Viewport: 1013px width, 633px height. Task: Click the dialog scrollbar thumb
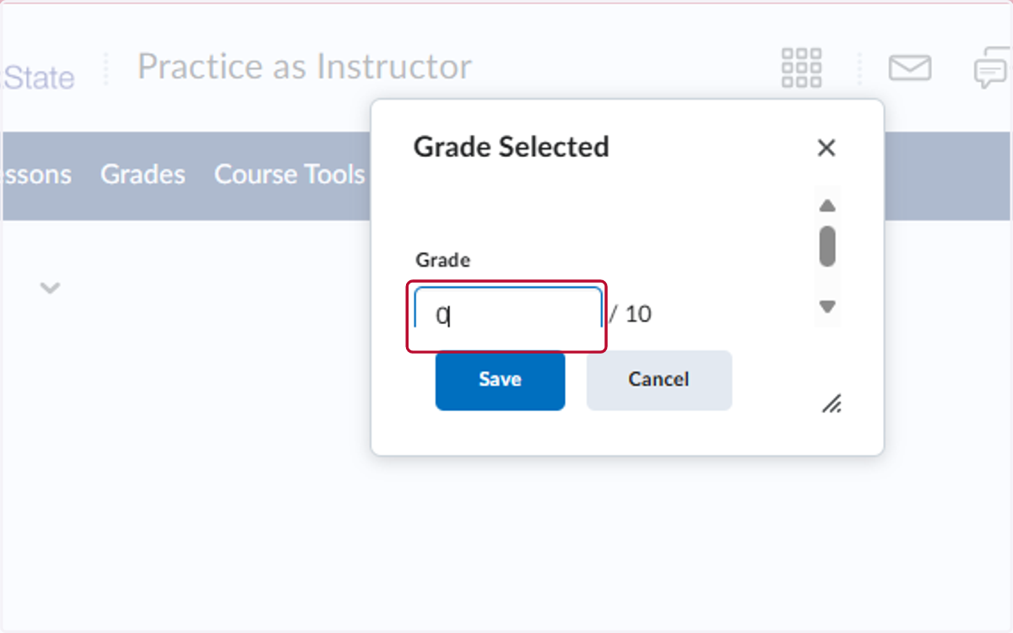click(828, 246)
